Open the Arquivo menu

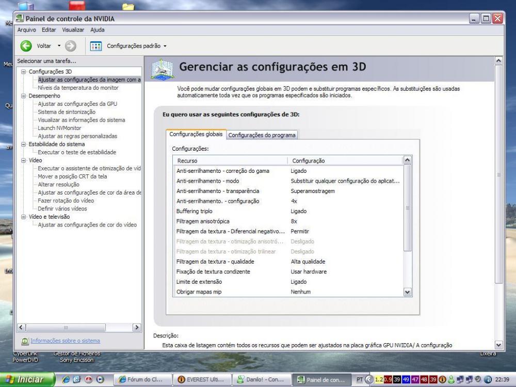point(26,29)
